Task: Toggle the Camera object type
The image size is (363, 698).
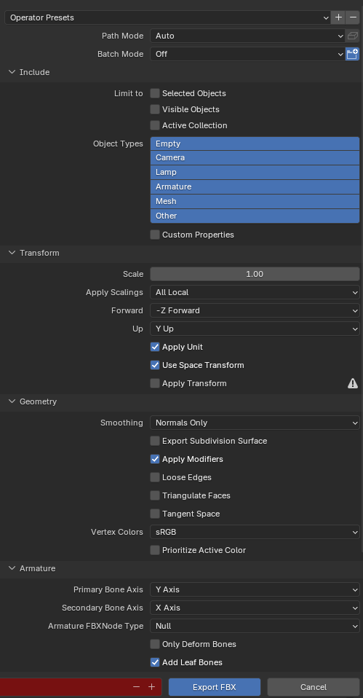Action: point(255,157)
